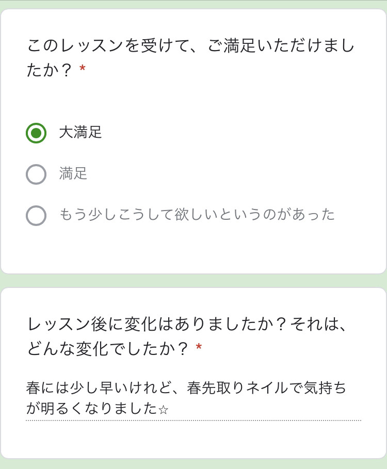
Task: Click the もう少しこうして欲しいというのがあった label
Action: pyautogui.click(x=197, y=215)
